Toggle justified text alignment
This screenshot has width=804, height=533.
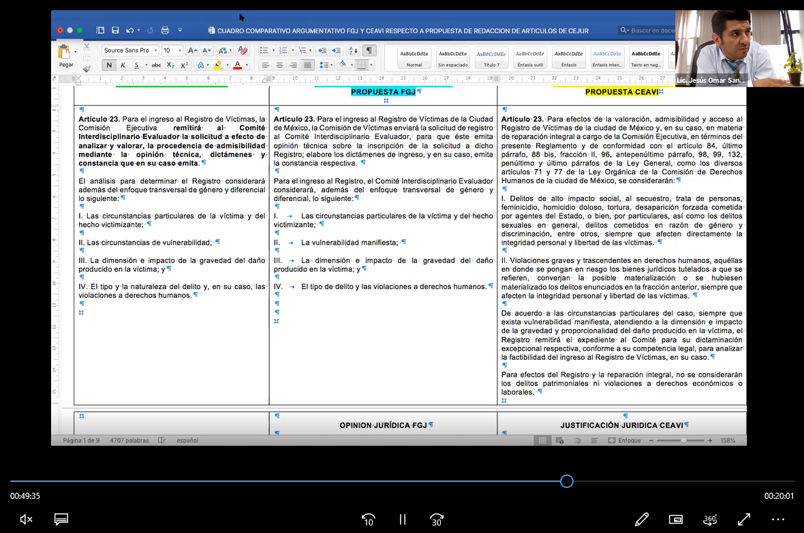tap(307, 65)
